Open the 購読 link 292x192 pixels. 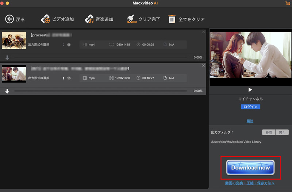pyautogui.click(x=250, y=121)
